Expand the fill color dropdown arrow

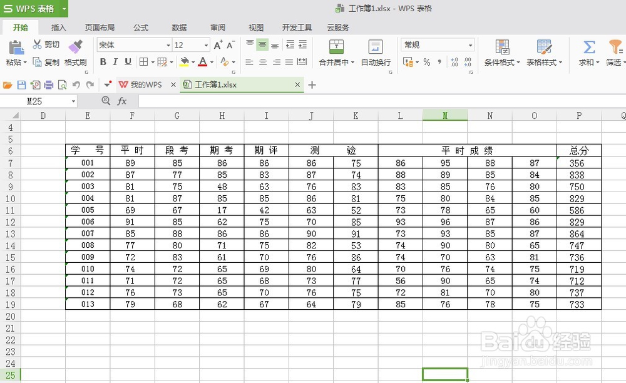click(x=193, y=62)
